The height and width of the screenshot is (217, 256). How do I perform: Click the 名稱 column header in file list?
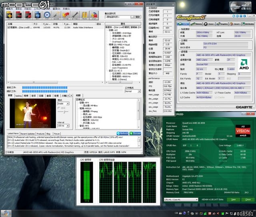pos(20,24)
